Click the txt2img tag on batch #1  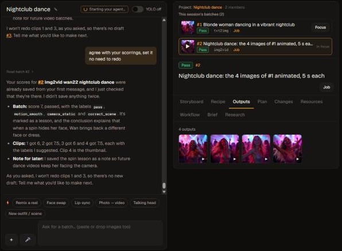tap(221, 31)
